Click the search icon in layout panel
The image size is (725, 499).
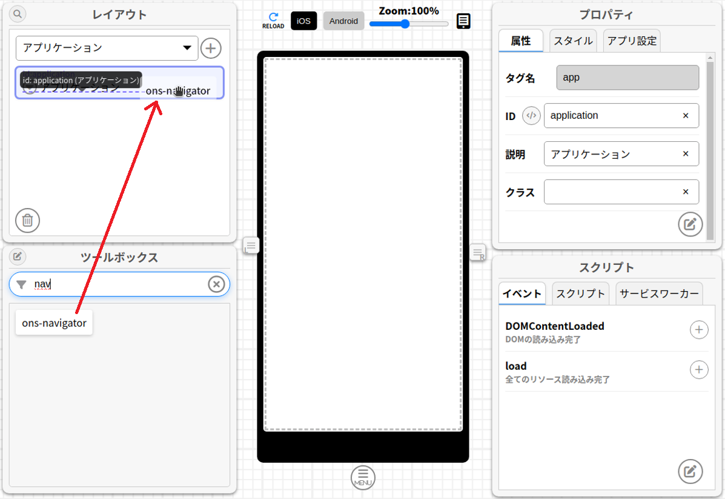coord(18,14)
